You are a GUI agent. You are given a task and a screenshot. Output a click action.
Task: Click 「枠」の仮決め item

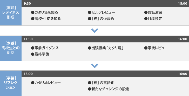click(101, 19)
